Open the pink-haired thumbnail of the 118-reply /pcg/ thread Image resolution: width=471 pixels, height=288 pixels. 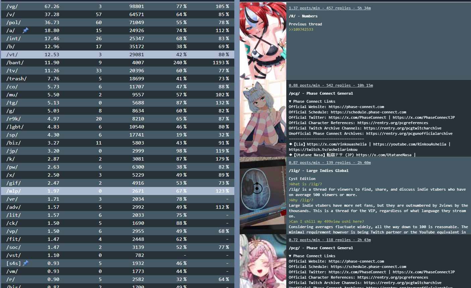click(x=263, y=261)
